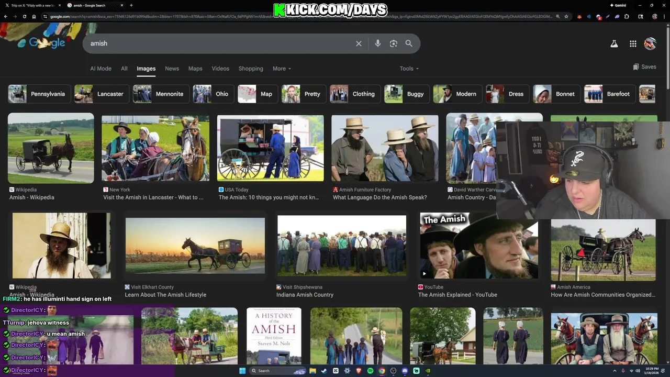Switch to AI Mode tab

[x=100, y=69]
